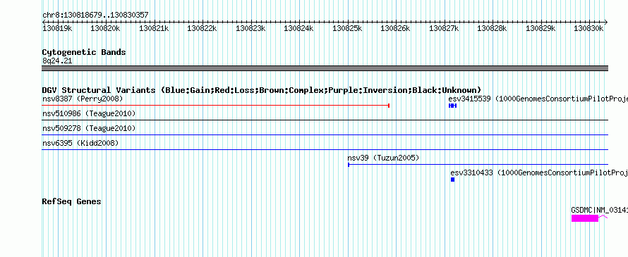Select the nsv39 (Tuzun2005) variant label
The image size is (628, 257).
pyautogui.click(x=383, y=158)
